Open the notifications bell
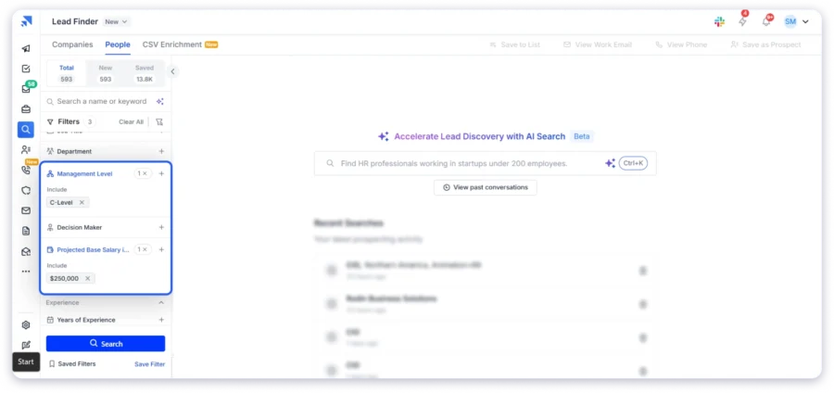The width and height of the screenshot is (834, 393). tap(765, 21)
